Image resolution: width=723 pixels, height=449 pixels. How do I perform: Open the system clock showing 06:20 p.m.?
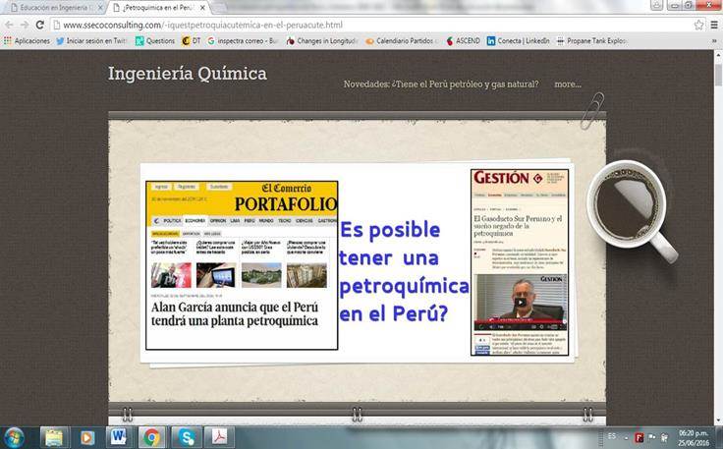[694, 438]
